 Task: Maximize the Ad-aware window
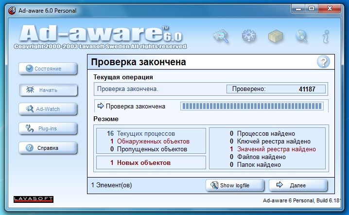coord(312,9)
